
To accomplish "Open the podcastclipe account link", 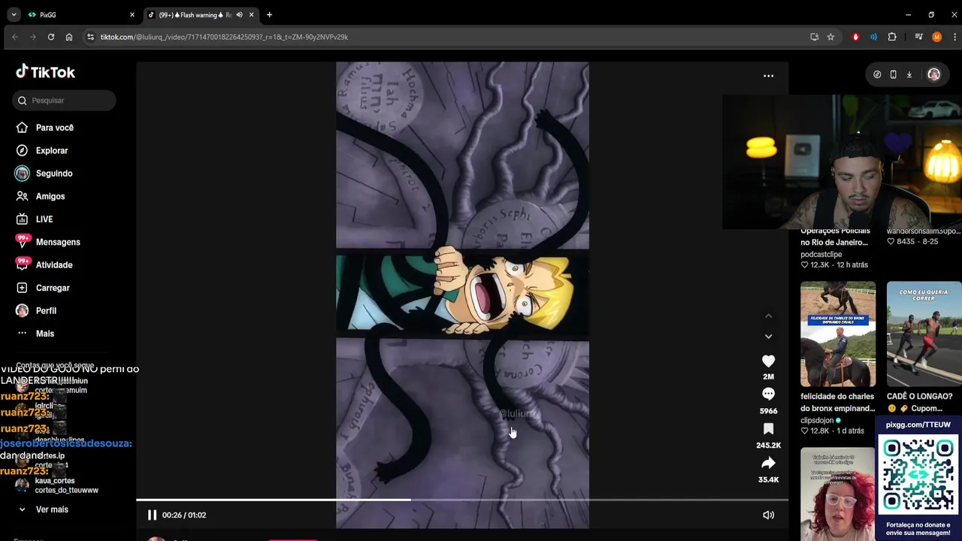I will click(821, 255).
